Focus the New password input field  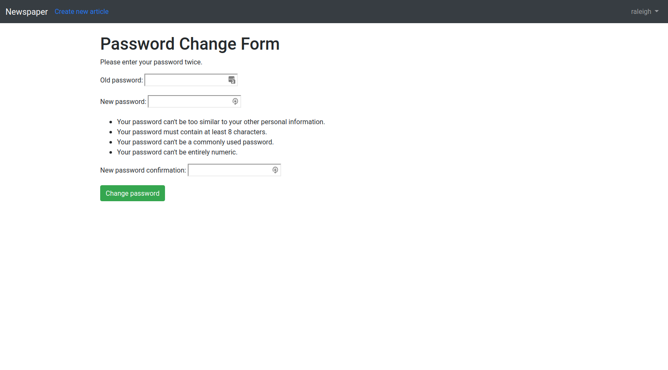pyautogui.click(x=194, y=101)
